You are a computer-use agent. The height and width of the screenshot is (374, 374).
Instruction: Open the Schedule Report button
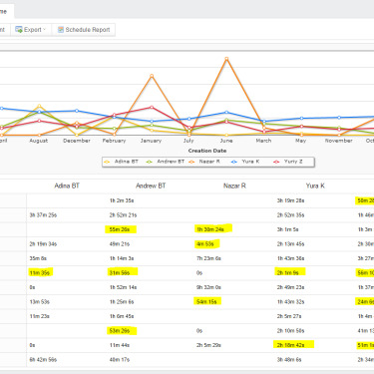tap(84, 30)
